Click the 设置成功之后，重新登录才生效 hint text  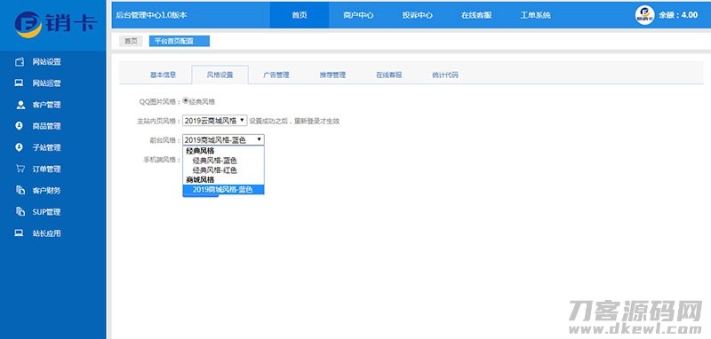(x=294, y=121)
